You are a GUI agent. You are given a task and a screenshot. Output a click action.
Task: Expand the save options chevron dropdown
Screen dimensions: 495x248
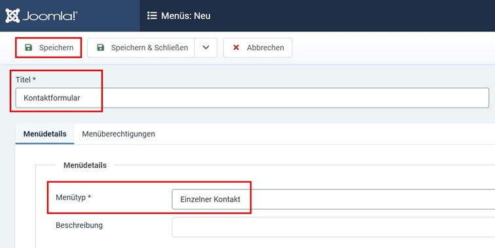coord(206,48)
